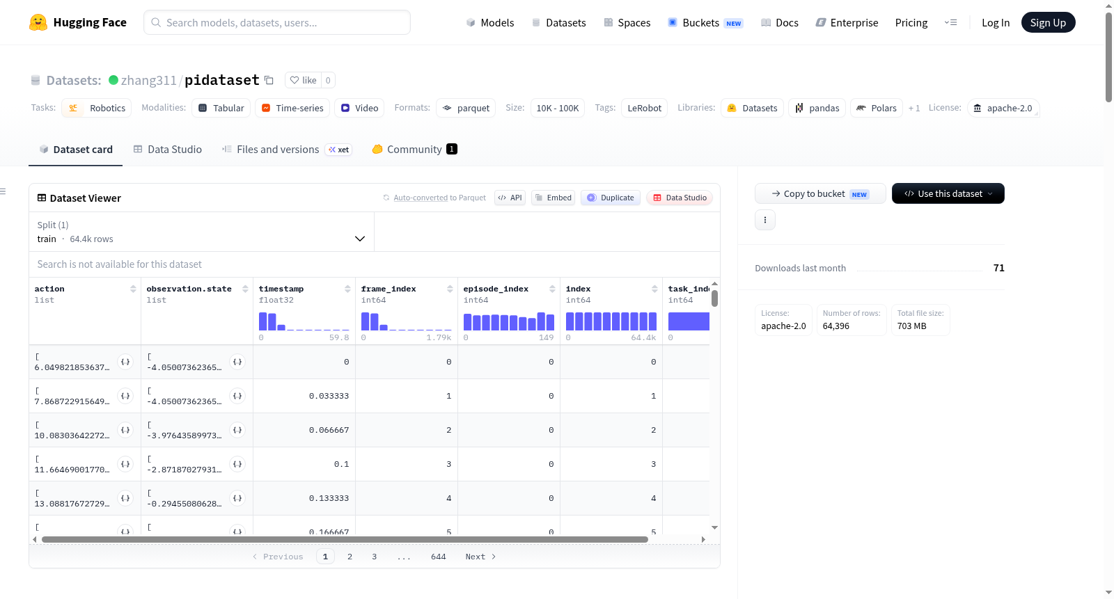This screenshot has width=1114, height=599.
Task: Go to Models in the navigation
Action: (490, 23)
